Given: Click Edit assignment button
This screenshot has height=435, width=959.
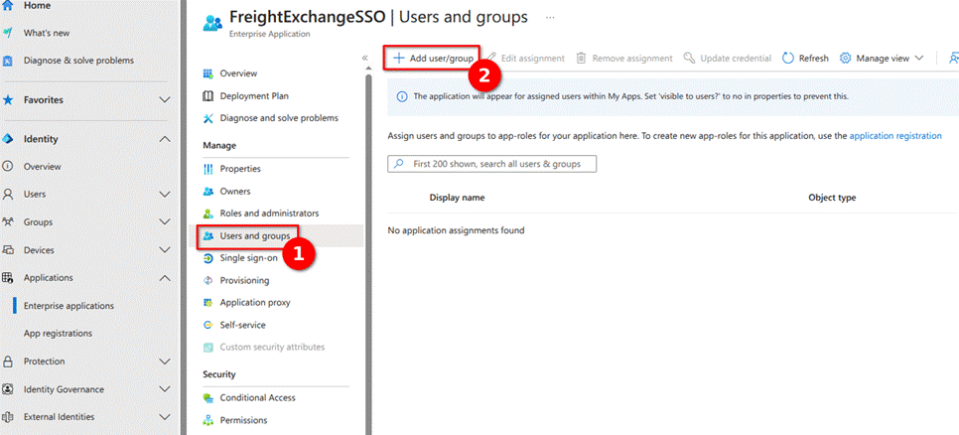Looking at the screenshot, I should 525,59.
